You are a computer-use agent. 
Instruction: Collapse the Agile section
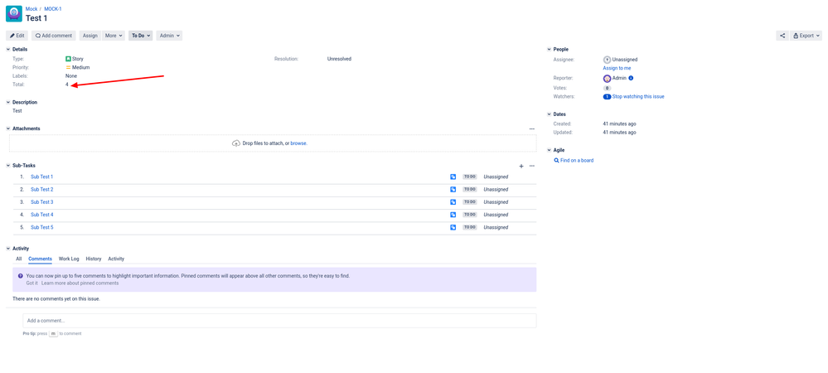click(x=550, y=151)
